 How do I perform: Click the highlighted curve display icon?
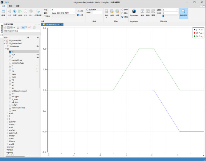coord(23,27)
